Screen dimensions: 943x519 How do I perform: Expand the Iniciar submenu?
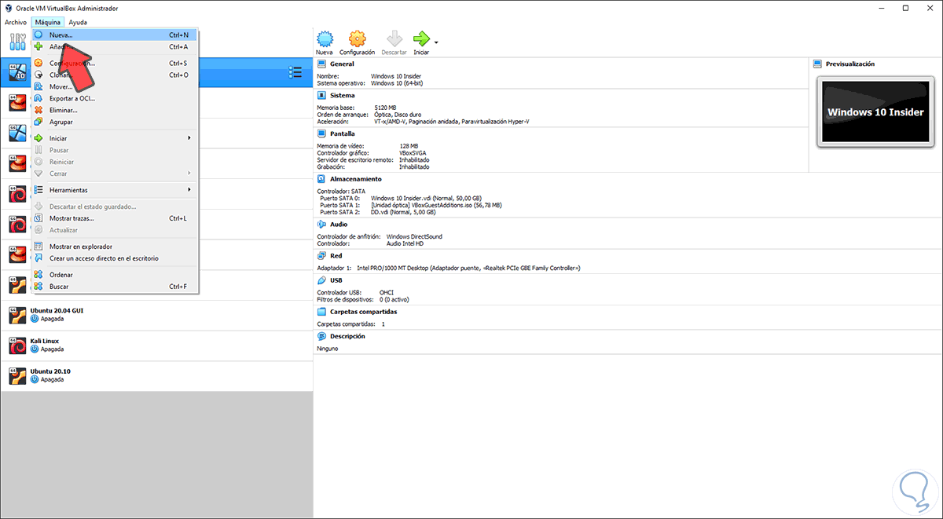click(115, 138)
